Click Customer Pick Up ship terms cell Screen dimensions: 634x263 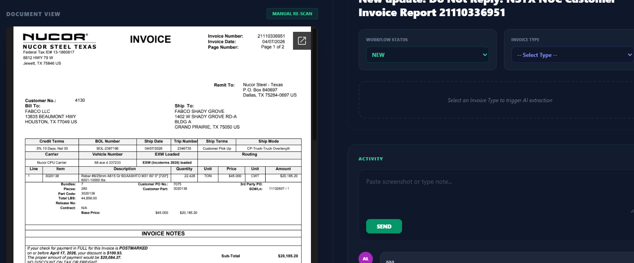tap(217, 148)
